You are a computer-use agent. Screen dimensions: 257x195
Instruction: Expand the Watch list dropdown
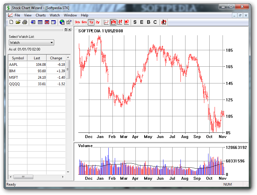[x=52, y=43]
